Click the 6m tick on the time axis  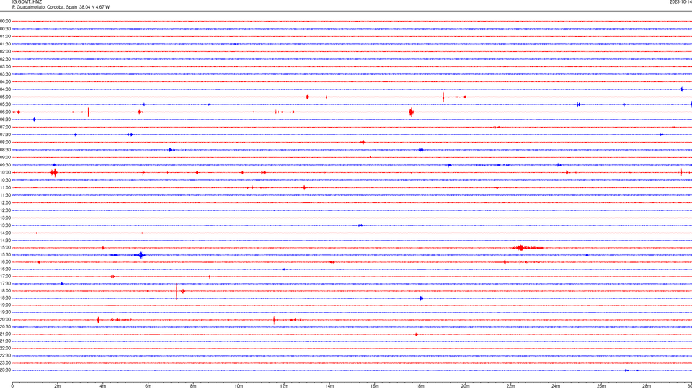click(x=148, y=386)
